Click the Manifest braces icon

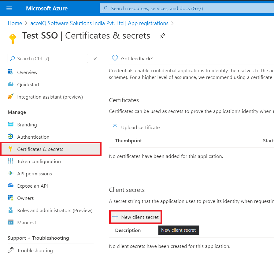click(10, 222)
